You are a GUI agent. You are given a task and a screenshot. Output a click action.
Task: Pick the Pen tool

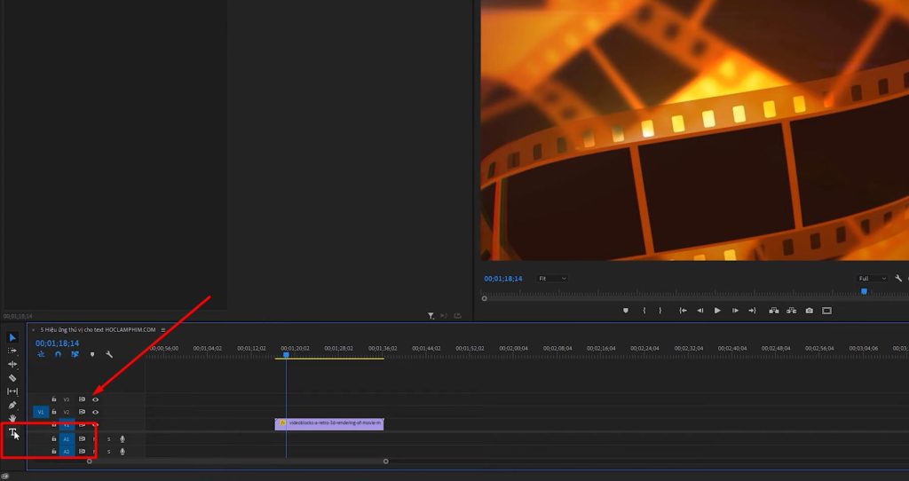click(12, 405)
